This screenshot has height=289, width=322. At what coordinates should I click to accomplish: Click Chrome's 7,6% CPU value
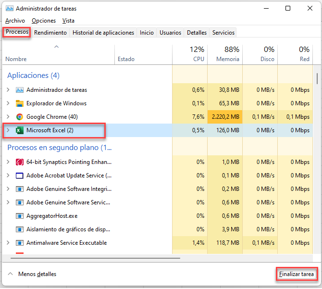[x=198, y=117]
